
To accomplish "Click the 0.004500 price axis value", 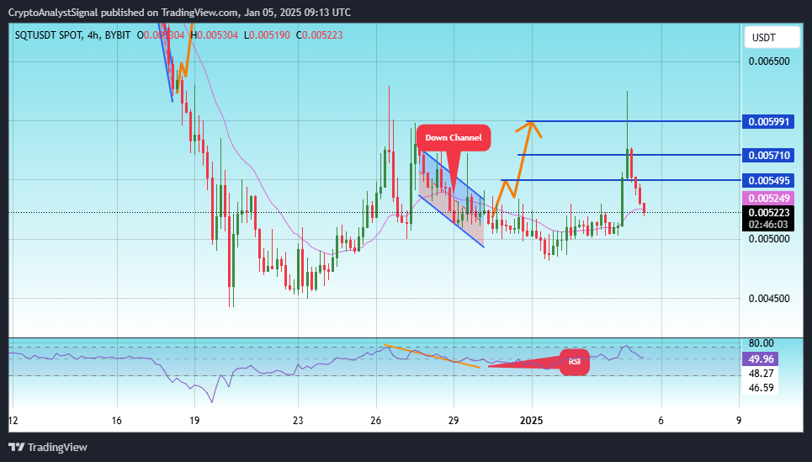I will (769, 299).
